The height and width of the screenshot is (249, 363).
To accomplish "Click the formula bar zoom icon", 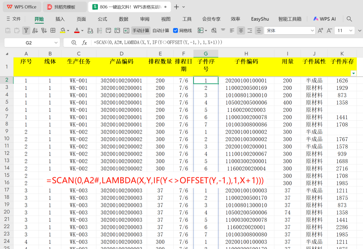I will coord(74,42).
